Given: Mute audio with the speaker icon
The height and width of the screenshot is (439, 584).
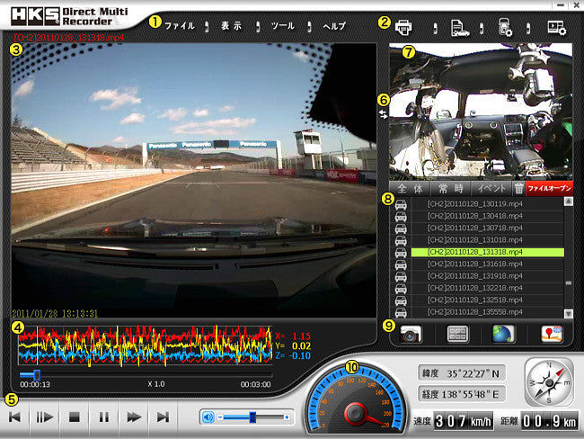Looking at the screenshot, I should (x=209, y=417).
